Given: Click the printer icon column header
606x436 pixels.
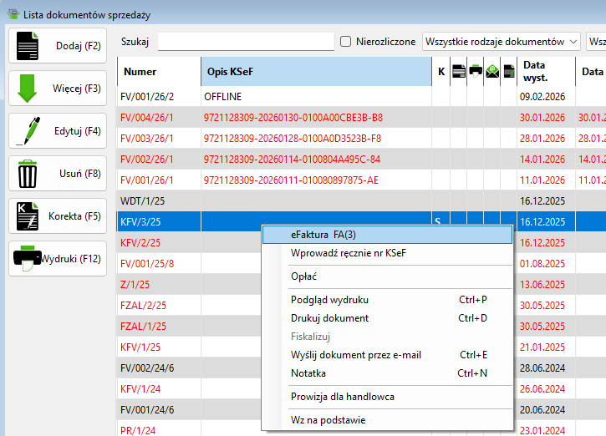Looking at the screenshot, I should coord(475,72).
